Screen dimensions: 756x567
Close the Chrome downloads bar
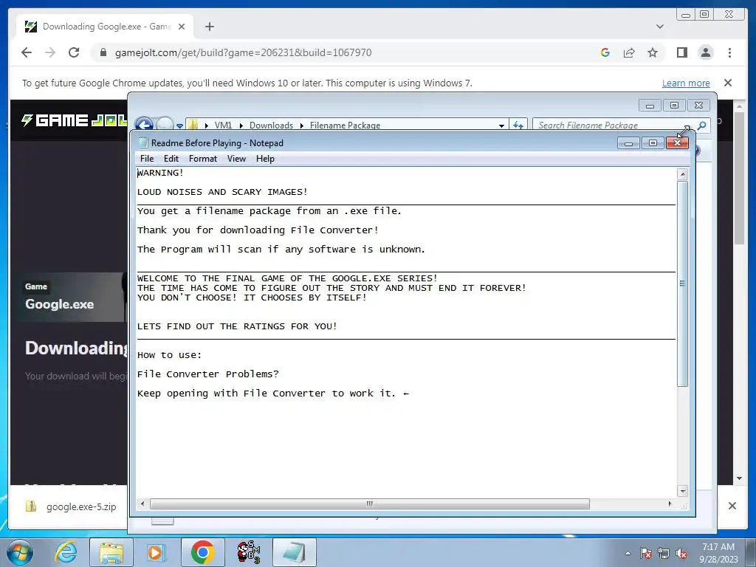pos(732,506)
